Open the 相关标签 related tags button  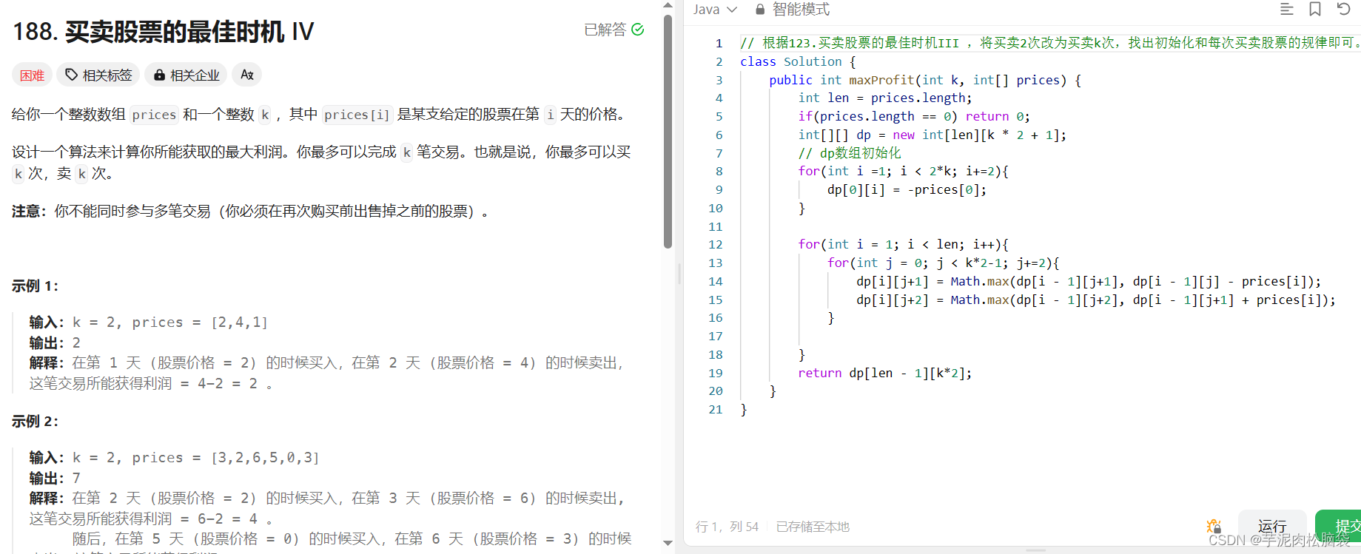coord(98,75)
